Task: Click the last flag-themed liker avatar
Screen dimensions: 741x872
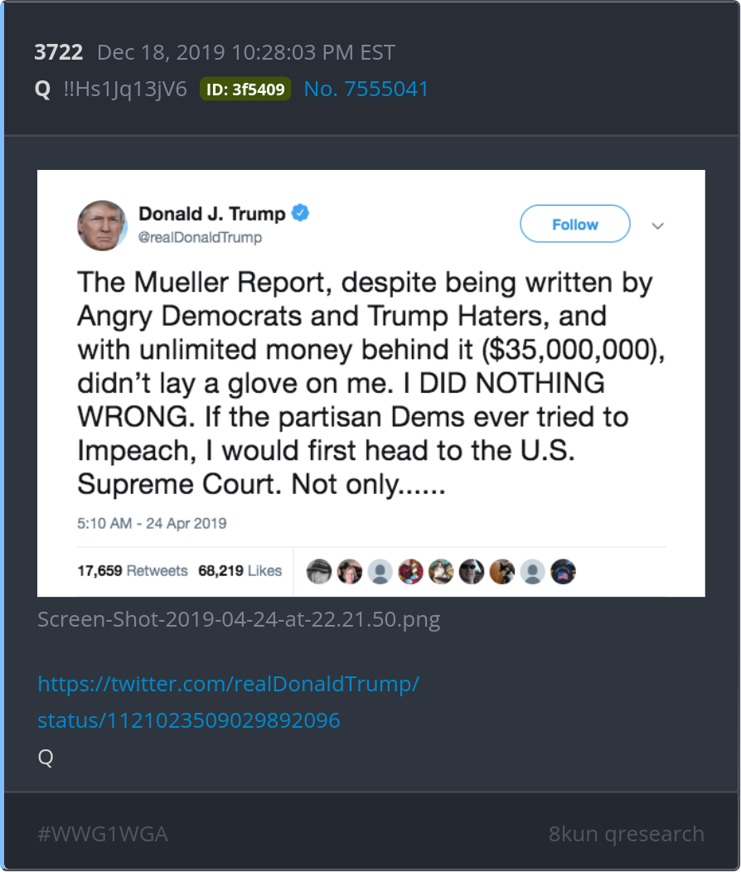Action: pyautogui.click(x=563, y=571)
